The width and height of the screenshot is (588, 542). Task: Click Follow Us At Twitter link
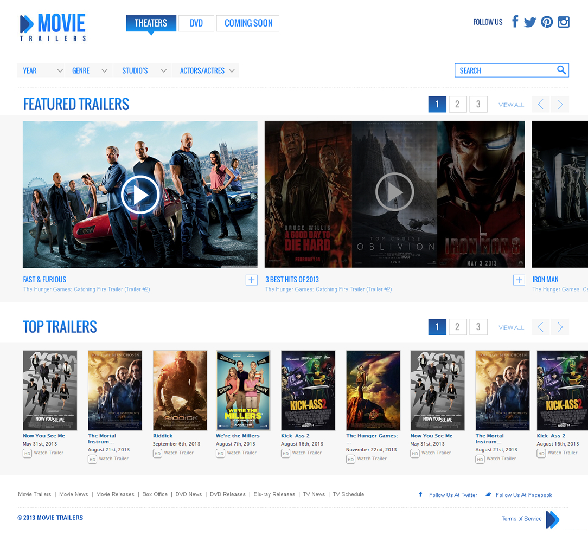click(x=453, y=495)
